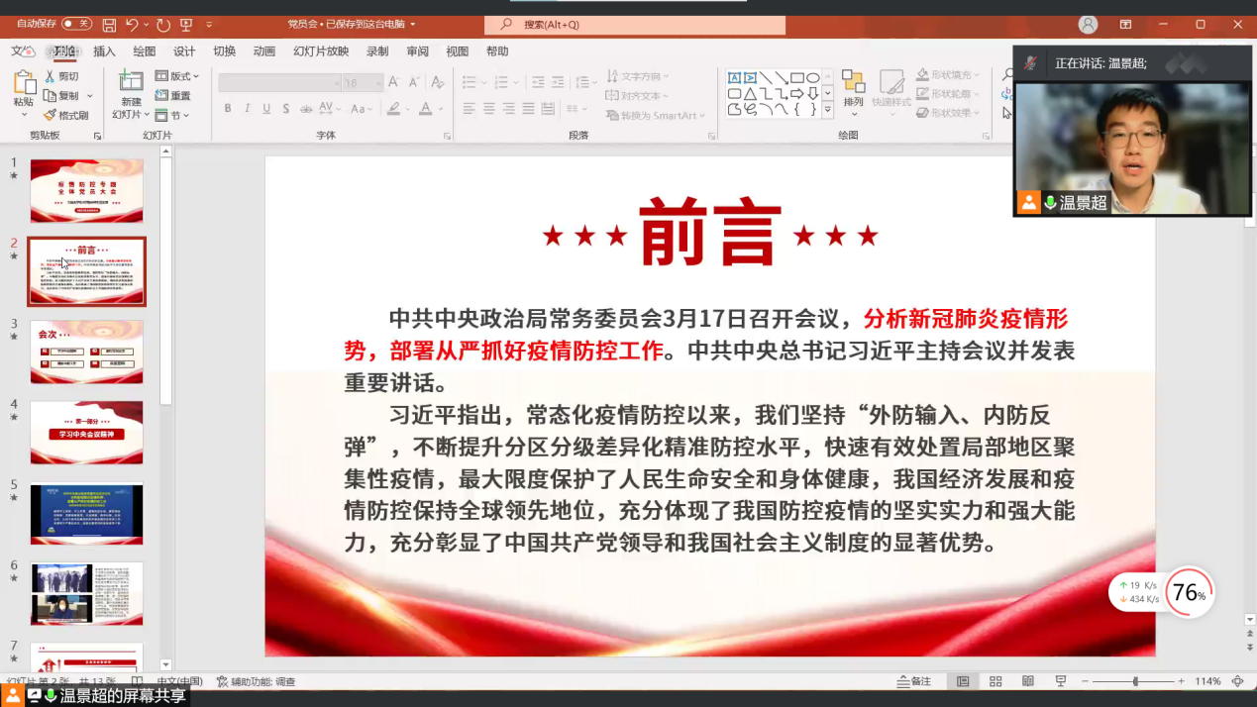This screenshot has height=707, width=1257.
Task: Select slide 4 thumbnail in slide panel
Action: click(x=86, y=432)
